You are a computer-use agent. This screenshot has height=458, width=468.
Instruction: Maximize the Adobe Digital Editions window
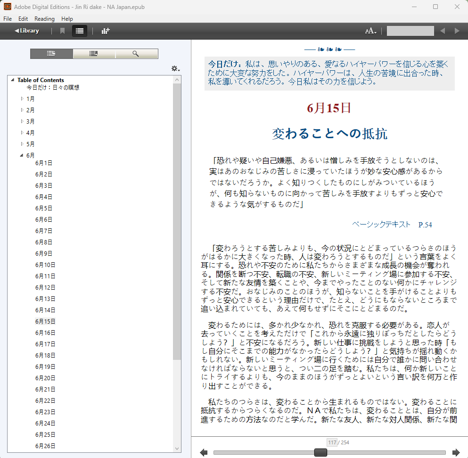pyautogui.click(x=435, y=7)
